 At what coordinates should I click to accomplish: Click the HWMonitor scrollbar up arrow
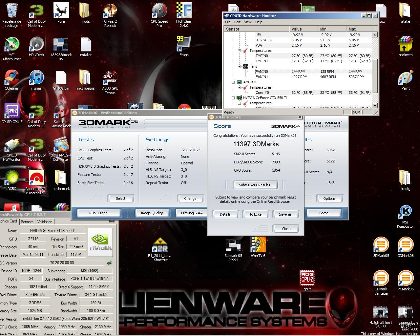point(375,34)
